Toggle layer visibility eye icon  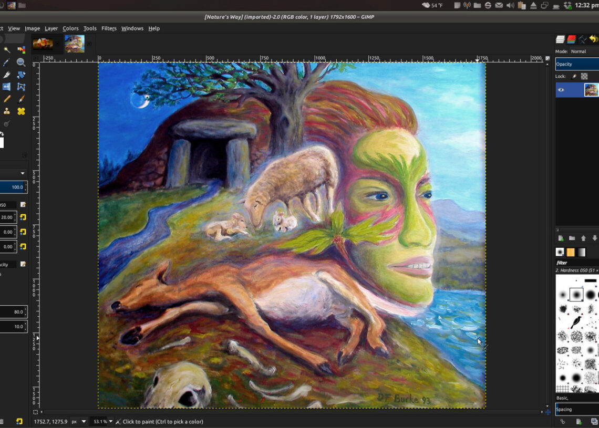point(561,90)
